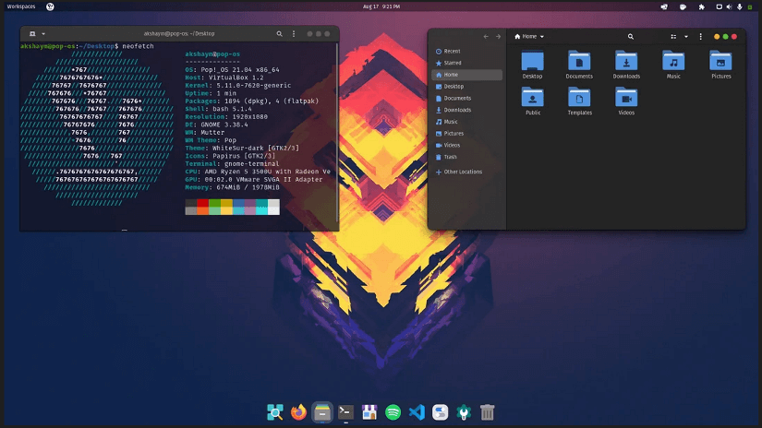Select Music in the Files sidebar
The height and width of the screenshot is (428, 762).
click(x=467, y=122)
